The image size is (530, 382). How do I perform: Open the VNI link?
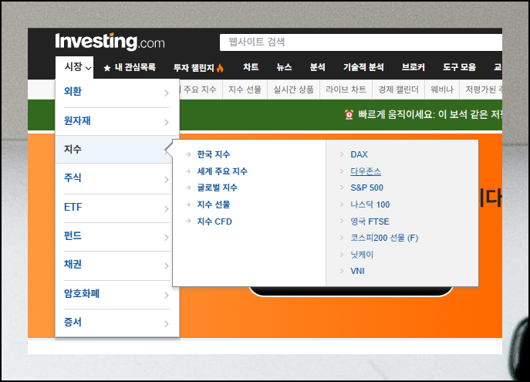tap(357, 271)
